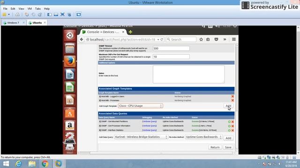Click the Revert to snapshot icon

pos(33,14)
